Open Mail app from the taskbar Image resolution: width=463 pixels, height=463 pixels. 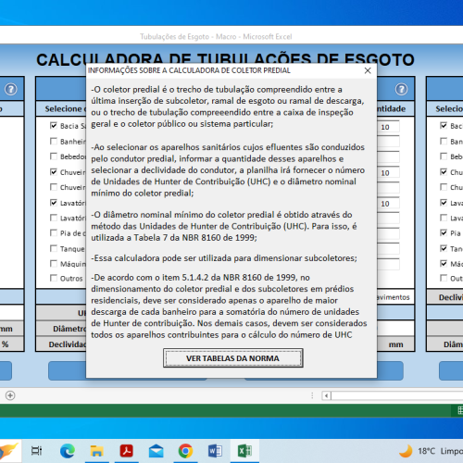pos(156,451)
